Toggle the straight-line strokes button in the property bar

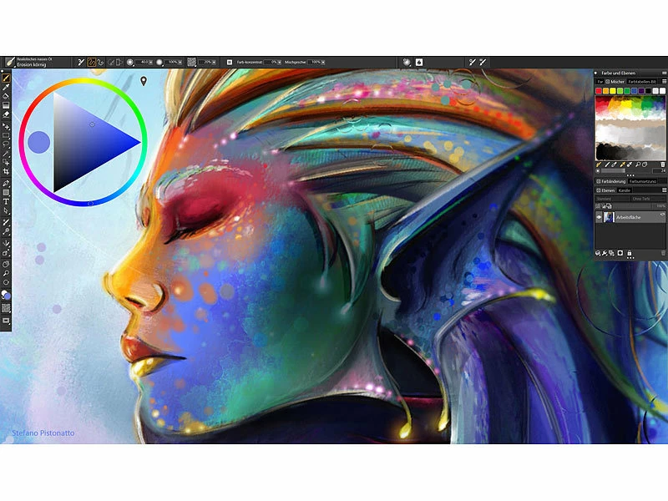(x=103, y=62)
